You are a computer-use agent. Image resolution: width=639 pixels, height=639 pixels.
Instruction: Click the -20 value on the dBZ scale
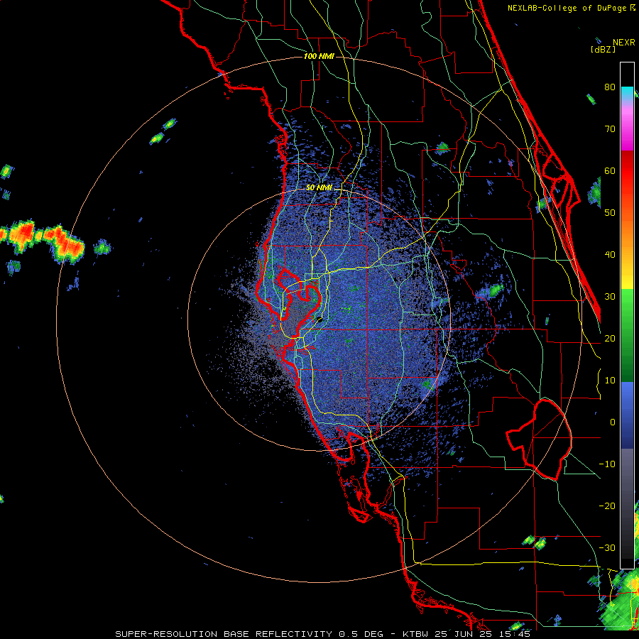607,506
